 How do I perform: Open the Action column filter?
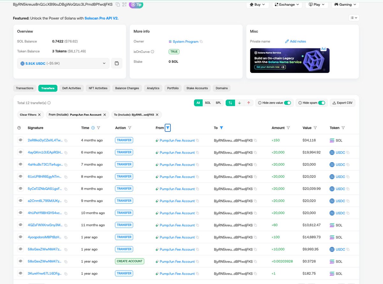(x=130, y=128)
